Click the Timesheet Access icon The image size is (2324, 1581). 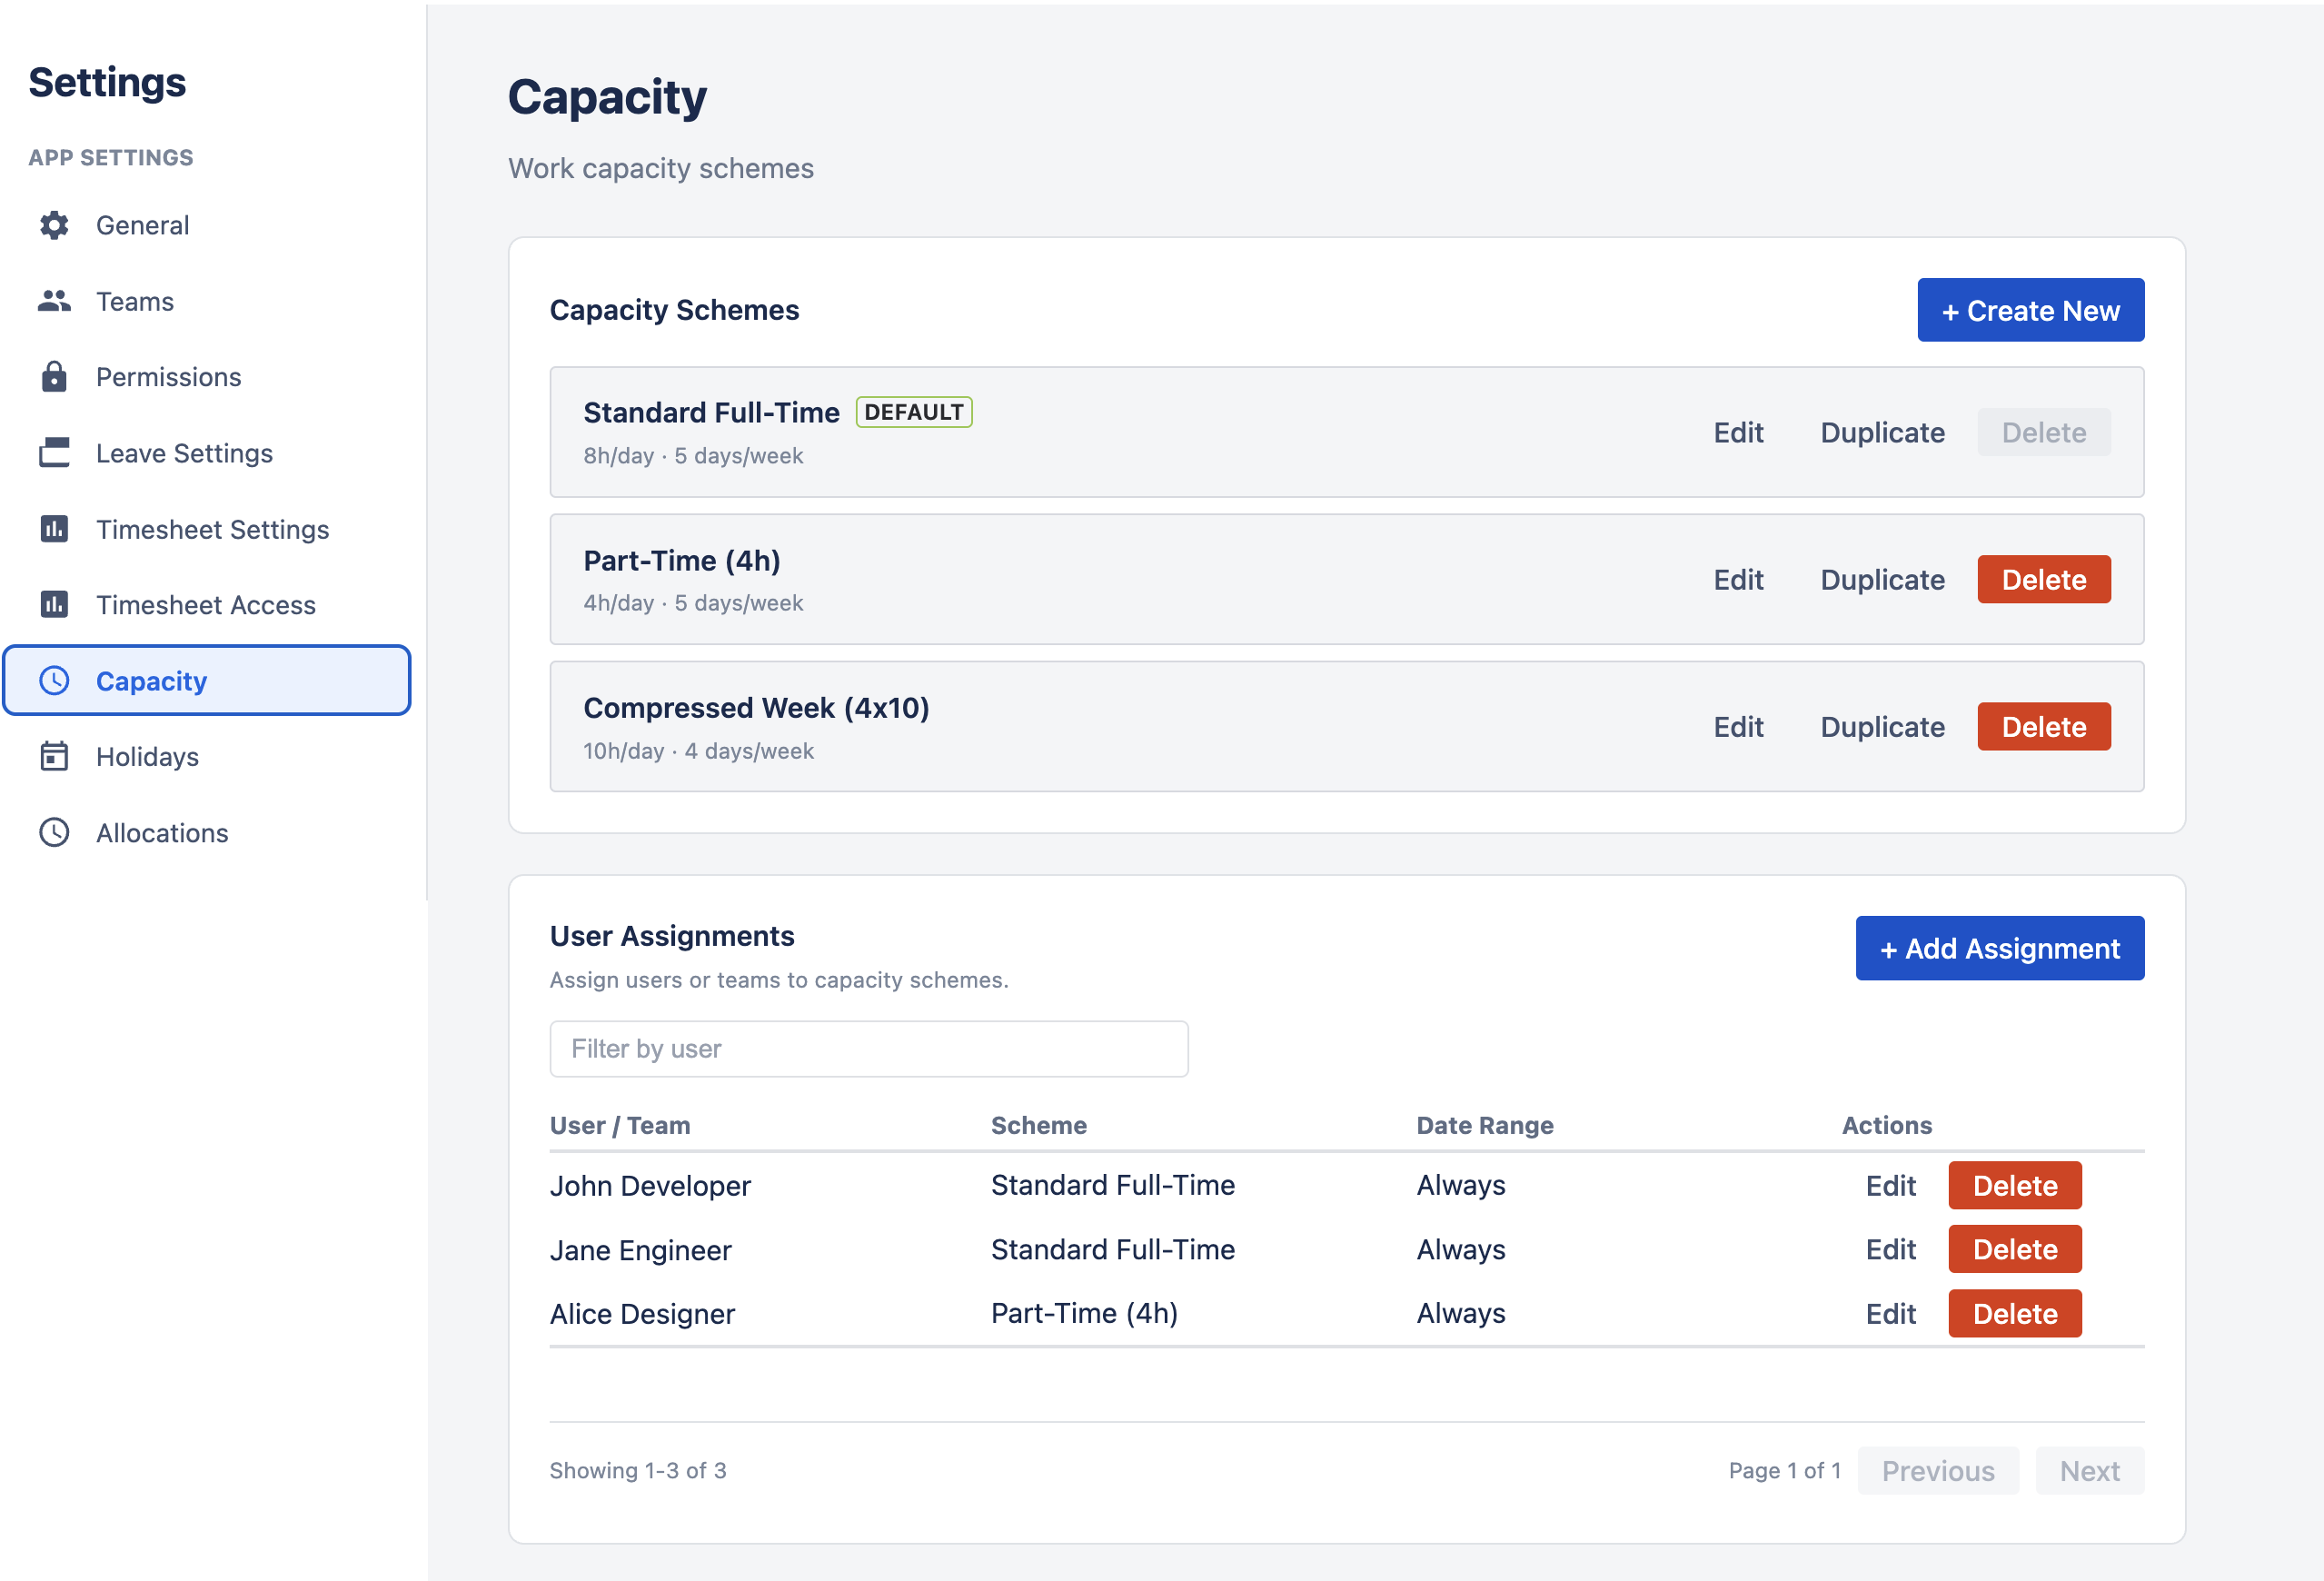53,605
